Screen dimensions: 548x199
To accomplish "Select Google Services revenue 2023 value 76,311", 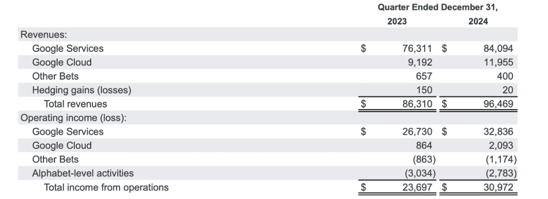I will (417, 48).
